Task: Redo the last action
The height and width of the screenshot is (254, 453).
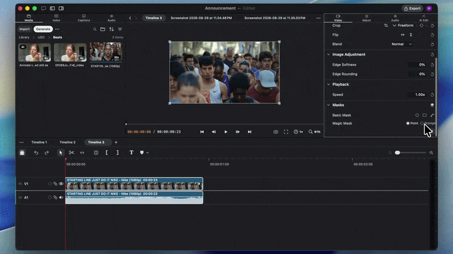Action: pos(46,152)
